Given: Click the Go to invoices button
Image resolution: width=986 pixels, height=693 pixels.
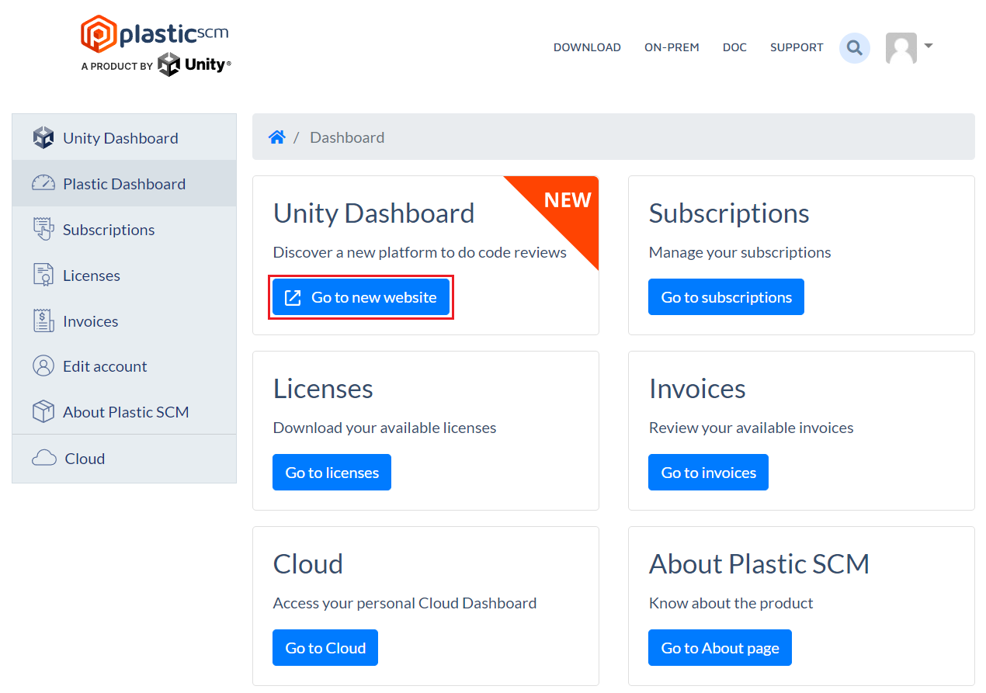Looking at the screenshot, I should (708, 473).
